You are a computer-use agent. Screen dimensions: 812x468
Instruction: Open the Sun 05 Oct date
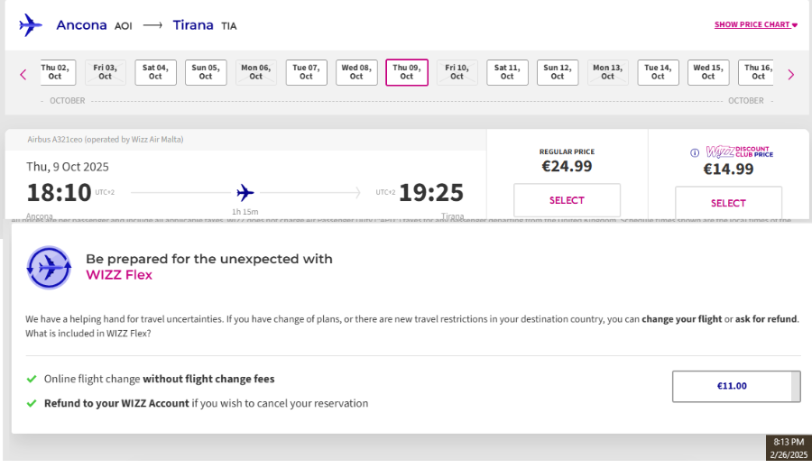[x=206, y=72]
